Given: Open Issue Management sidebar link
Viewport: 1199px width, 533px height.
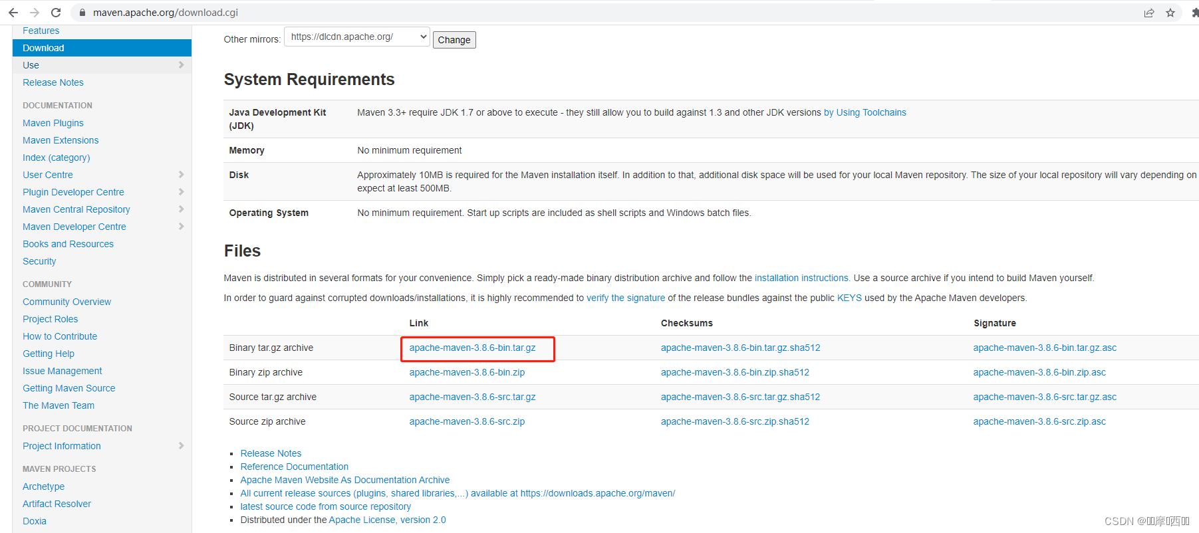Looking at the screenshot, I should coord(63,371).
